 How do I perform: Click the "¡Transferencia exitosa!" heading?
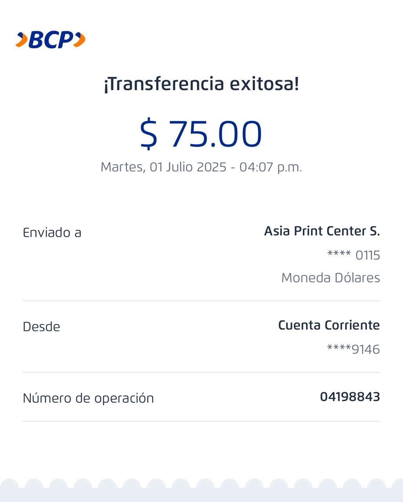(x=201, y=84)
